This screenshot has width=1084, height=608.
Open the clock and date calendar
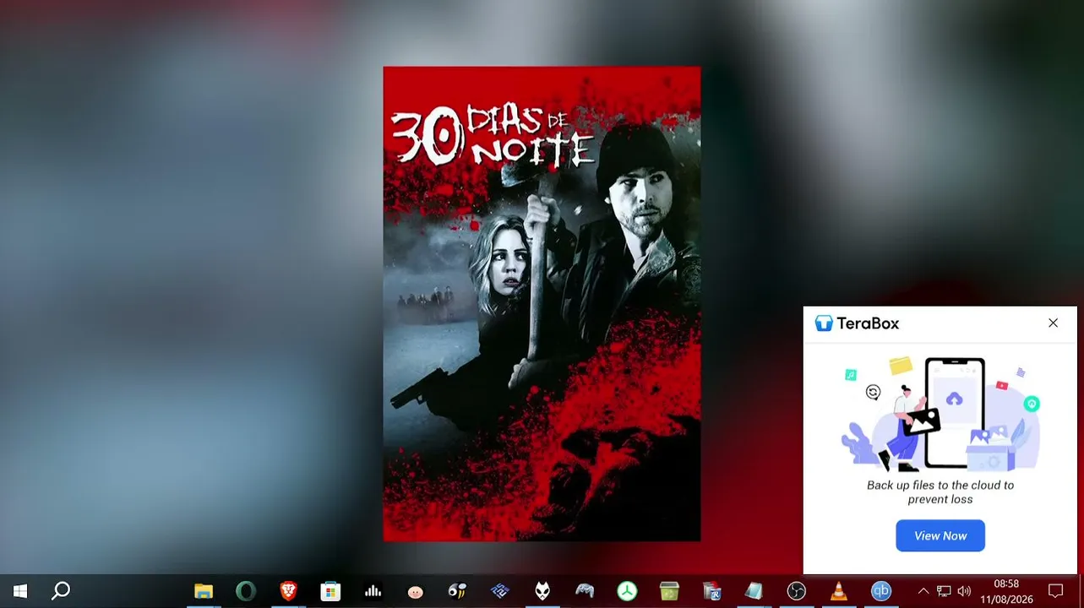[1006, 591]
